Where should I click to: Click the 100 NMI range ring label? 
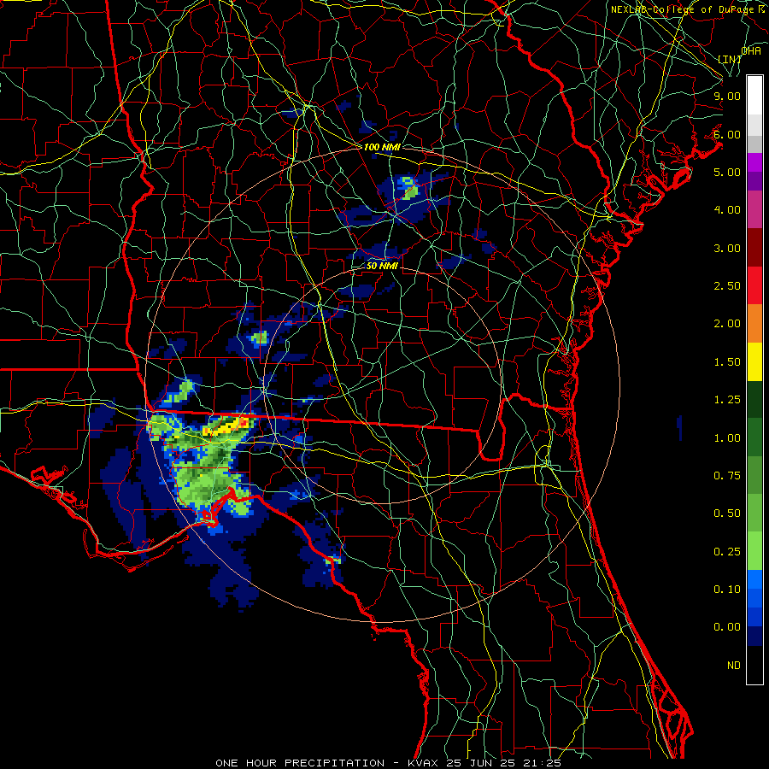pos(382,147)
